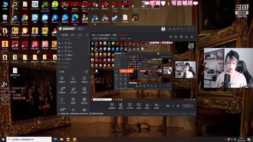Open File Explorer from the taskbar

pos(62,139)
